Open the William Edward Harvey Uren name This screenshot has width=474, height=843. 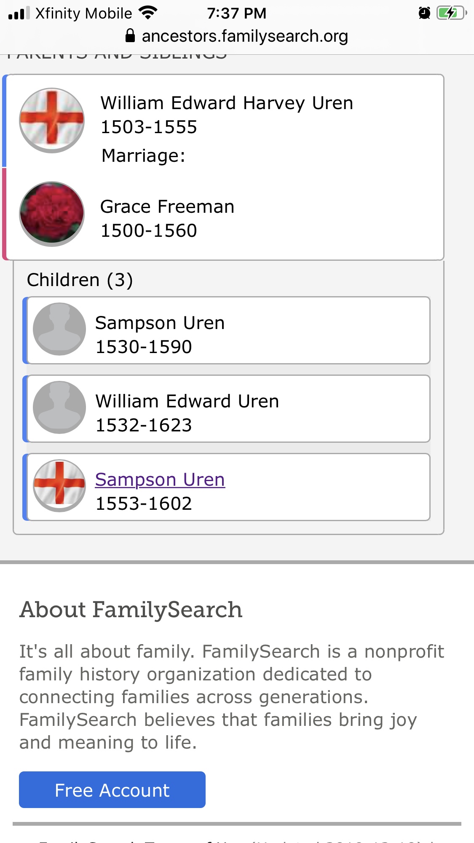(x=227, y=103)
